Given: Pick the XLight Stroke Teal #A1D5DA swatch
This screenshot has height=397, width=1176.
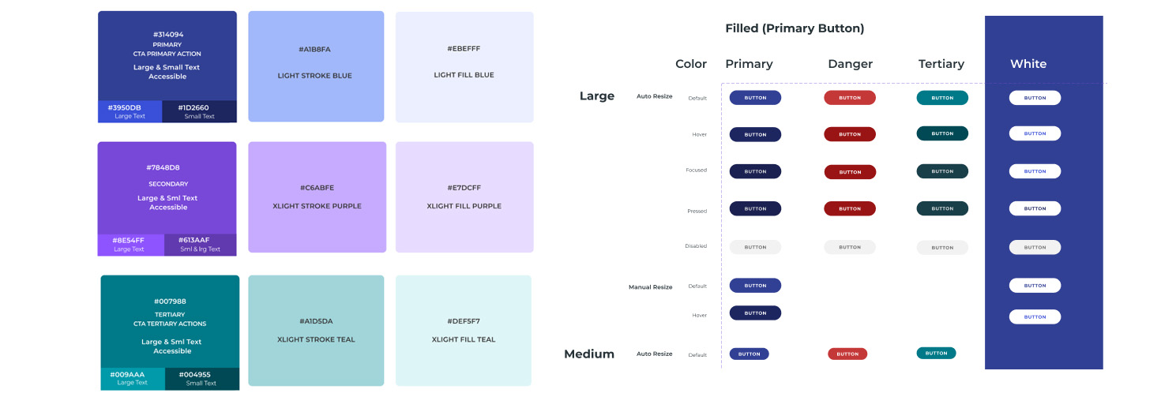Looking at the screenshot, I should point(316,330).
